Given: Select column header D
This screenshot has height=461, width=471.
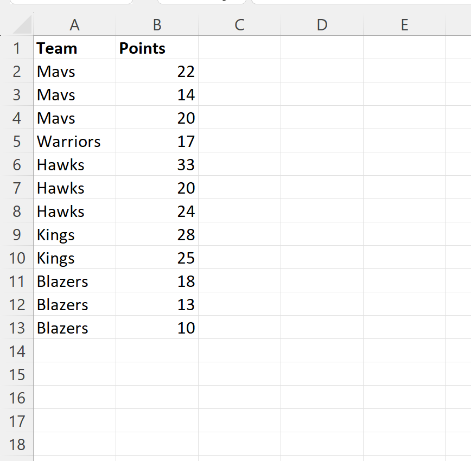Looking at the screenshot, I should coord(322,25).
